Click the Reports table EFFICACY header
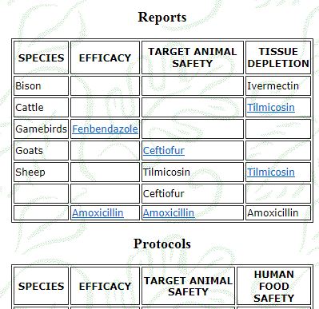Image resolution: width=319 pixels, height=309 pixels. click(x=105, y=57)
